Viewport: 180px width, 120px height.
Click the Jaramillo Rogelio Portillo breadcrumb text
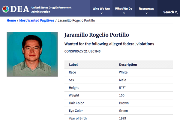click(x=76, y=20)
